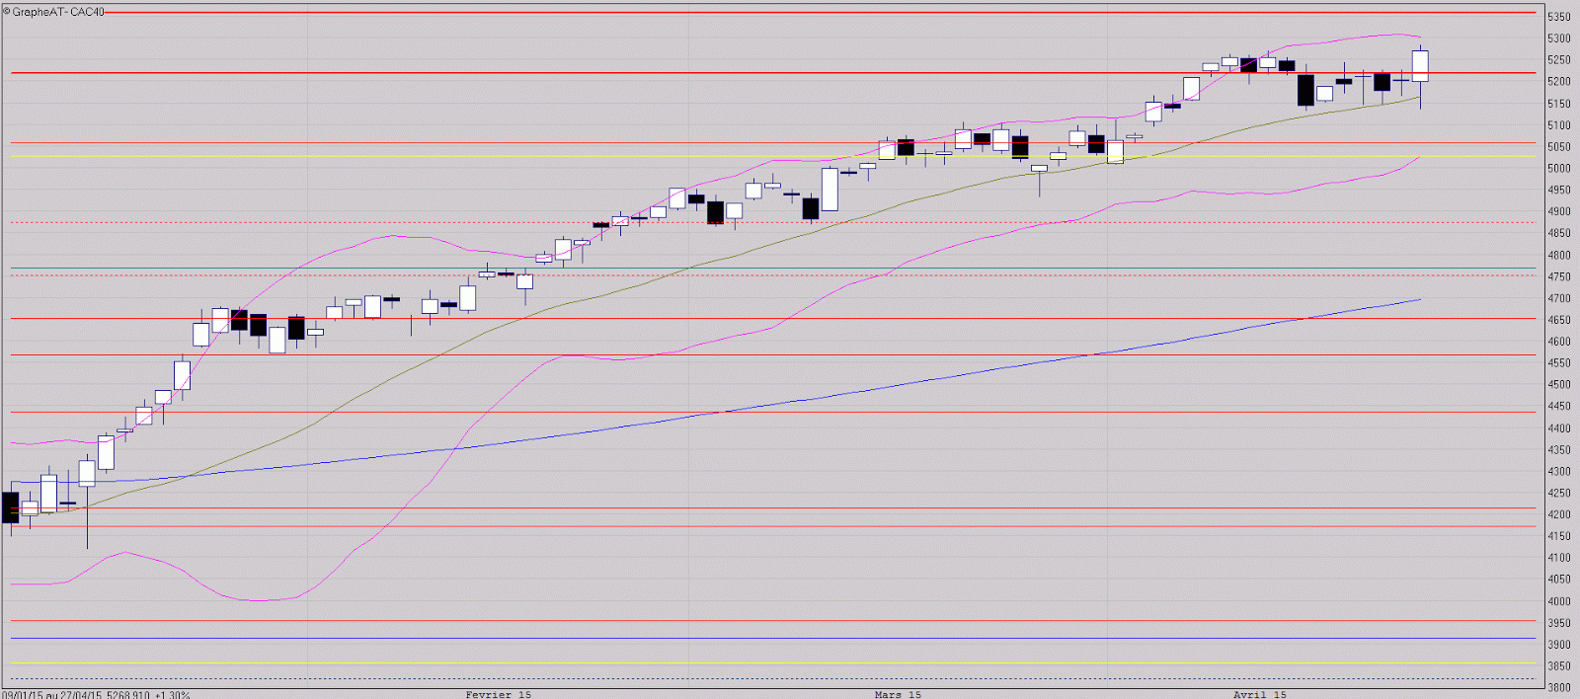Viewport: 1580px width, 699px height.
Task: Click the 4600 price axis label
Action: tap(1558, 342)
